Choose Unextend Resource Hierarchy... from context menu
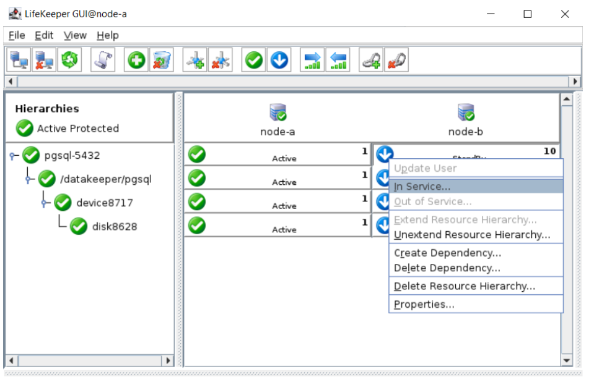The width and height of the screenshot is (594, 382). click(x=476, y=234)
